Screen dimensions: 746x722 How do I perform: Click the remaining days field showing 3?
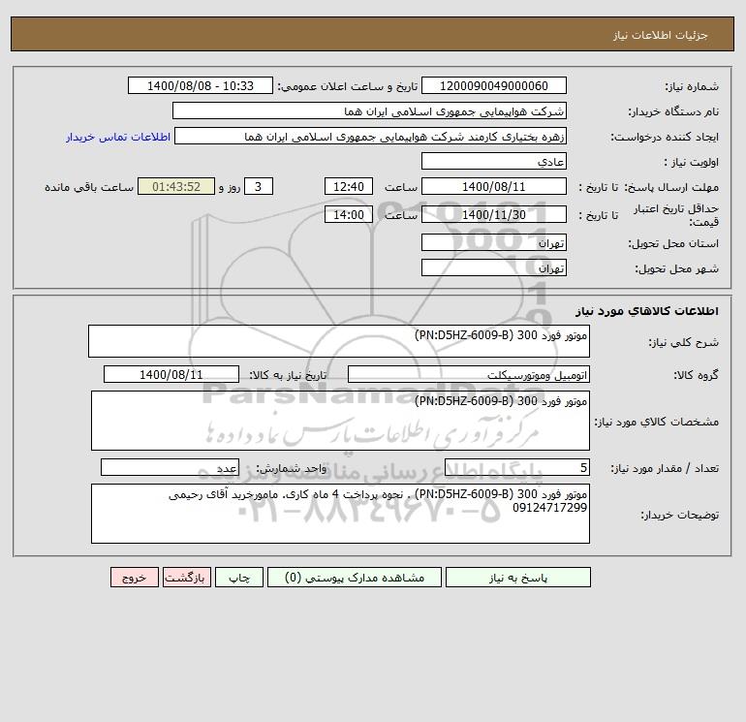[259, 187]
